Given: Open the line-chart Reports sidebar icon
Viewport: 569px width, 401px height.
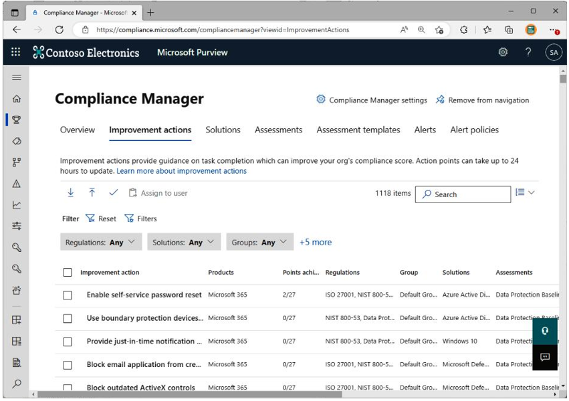Looking at the screenshot, I should pyautogui.click(x=16, y=205).
